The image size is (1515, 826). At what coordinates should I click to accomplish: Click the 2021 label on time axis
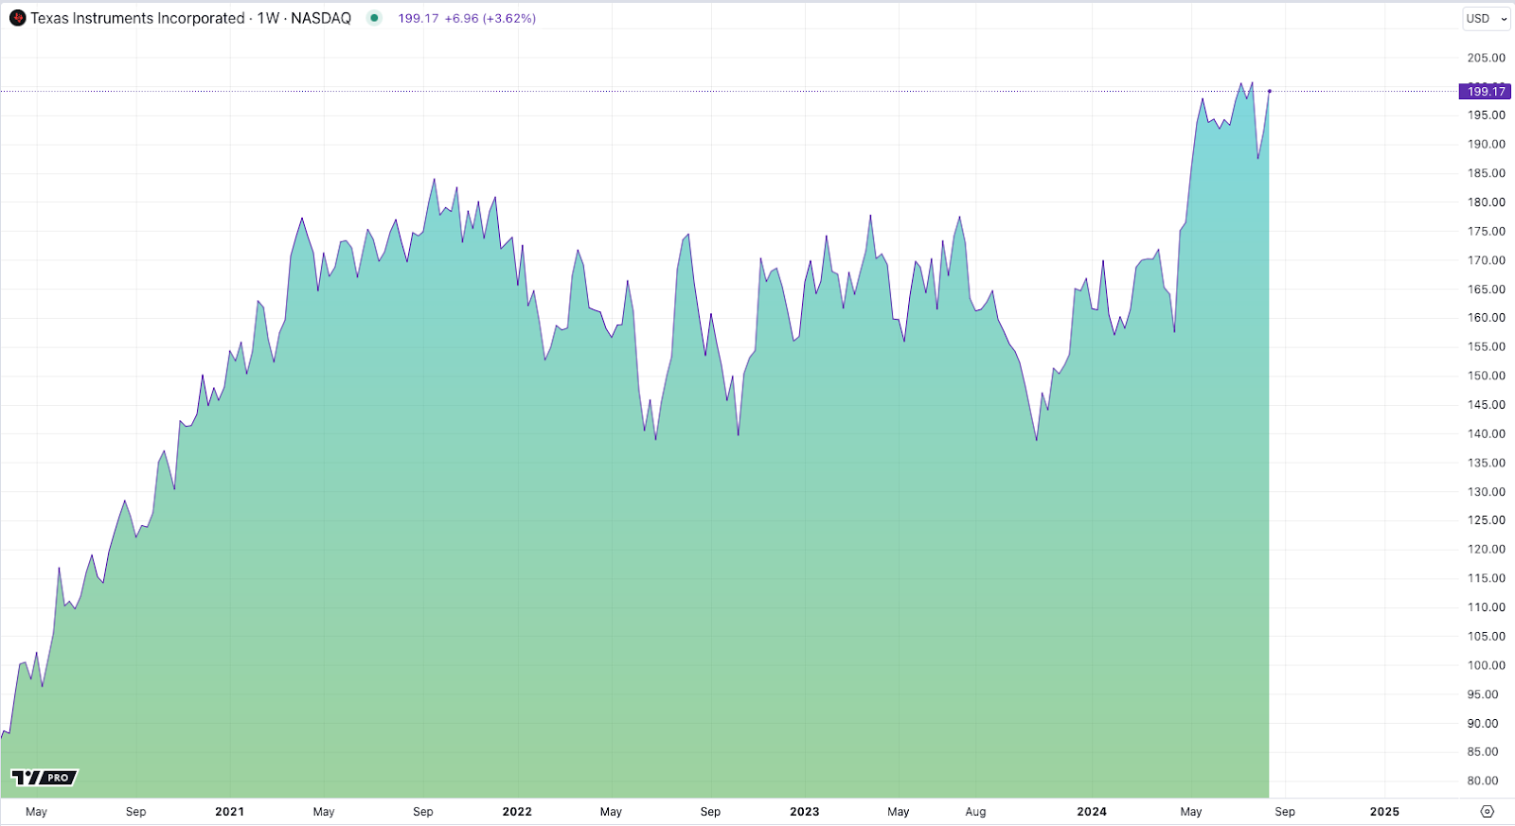(229, 812)
